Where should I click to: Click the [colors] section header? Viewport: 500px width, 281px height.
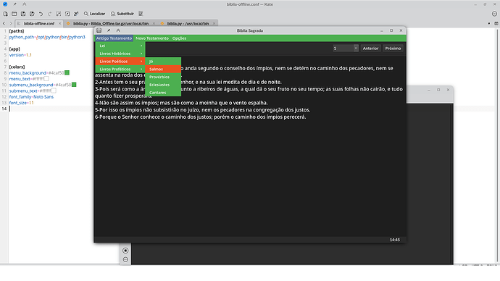[17, 67]
